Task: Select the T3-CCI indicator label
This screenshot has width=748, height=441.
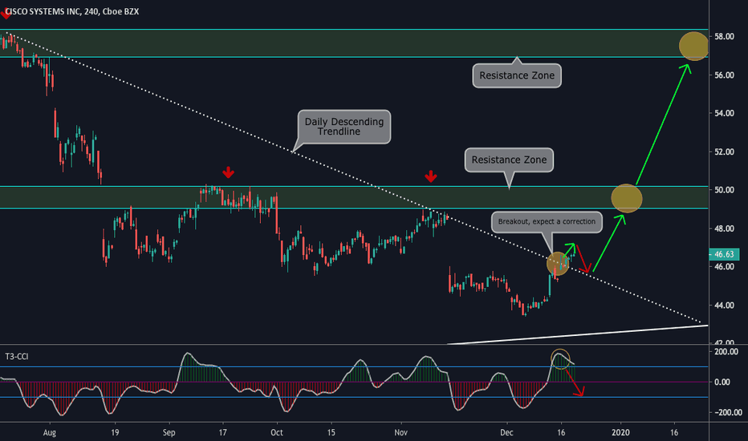Action: [x=17, y=357]
